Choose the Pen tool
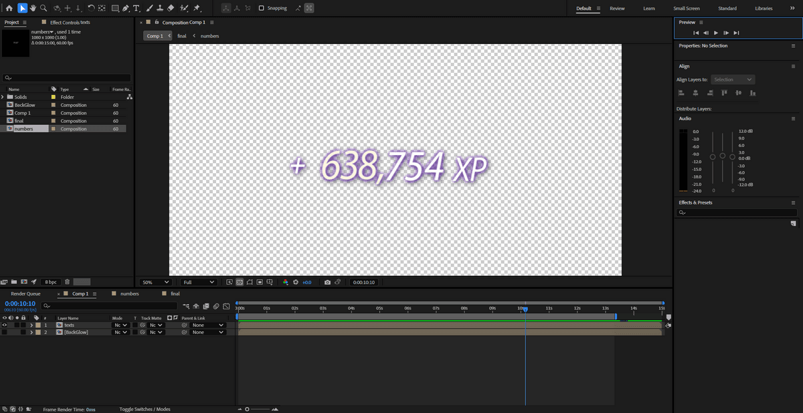 [126, 8]
